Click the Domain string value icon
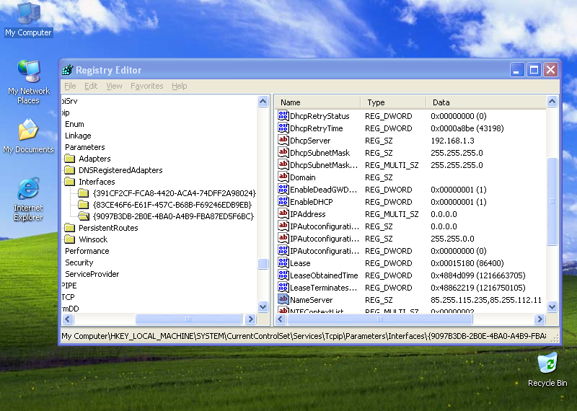 coord(283,177)
